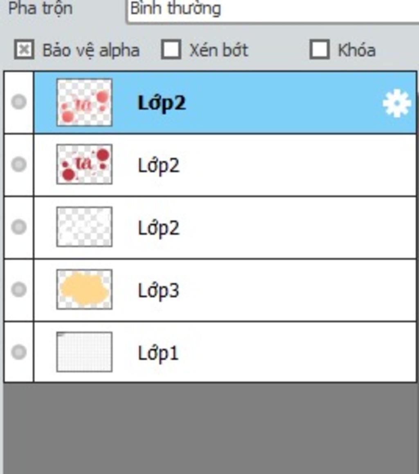Open settings gear on highlighted Lớp2 layer
Image resolution: width=419 pixels, height=474 pixels.
pyautogui.click(x=396, y=104)
